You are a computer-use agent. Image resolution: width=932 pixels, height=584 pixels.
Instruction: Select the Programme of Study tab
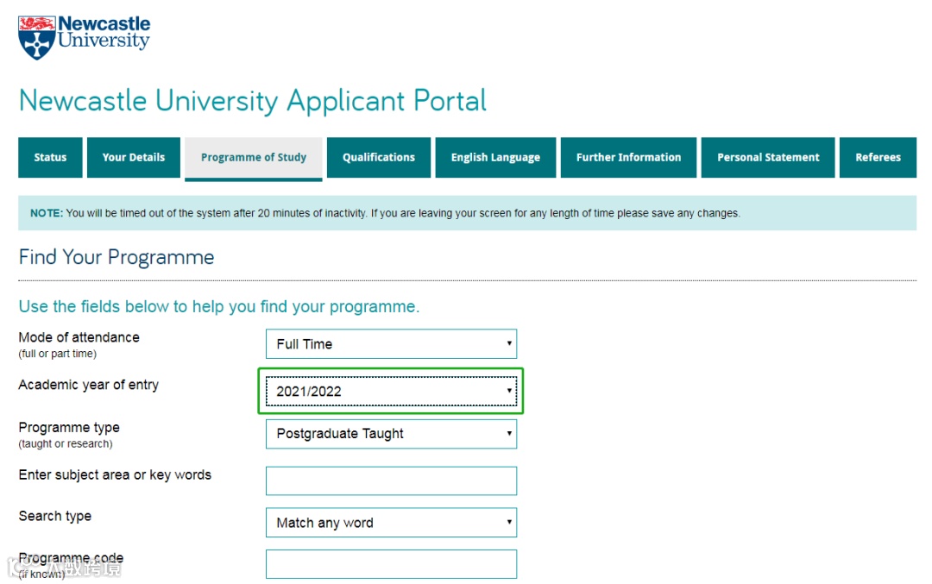pos(253,159)
